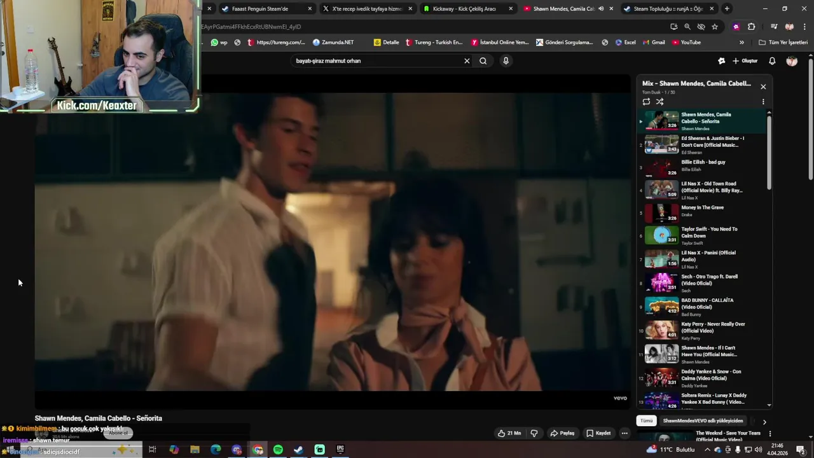
Task: Bookmark this page with the star
Action: tap(715, 27)
